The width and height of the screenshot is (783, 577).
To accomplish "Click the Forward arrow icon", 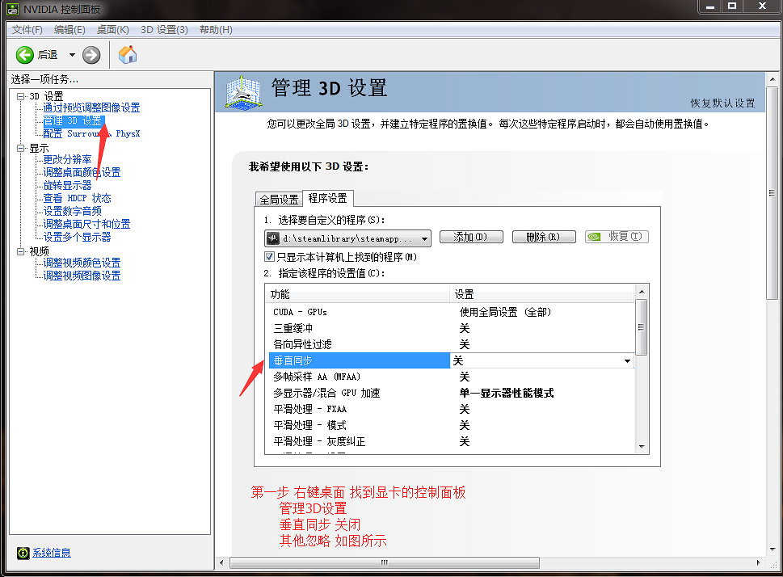I will [x=91, y=55].
